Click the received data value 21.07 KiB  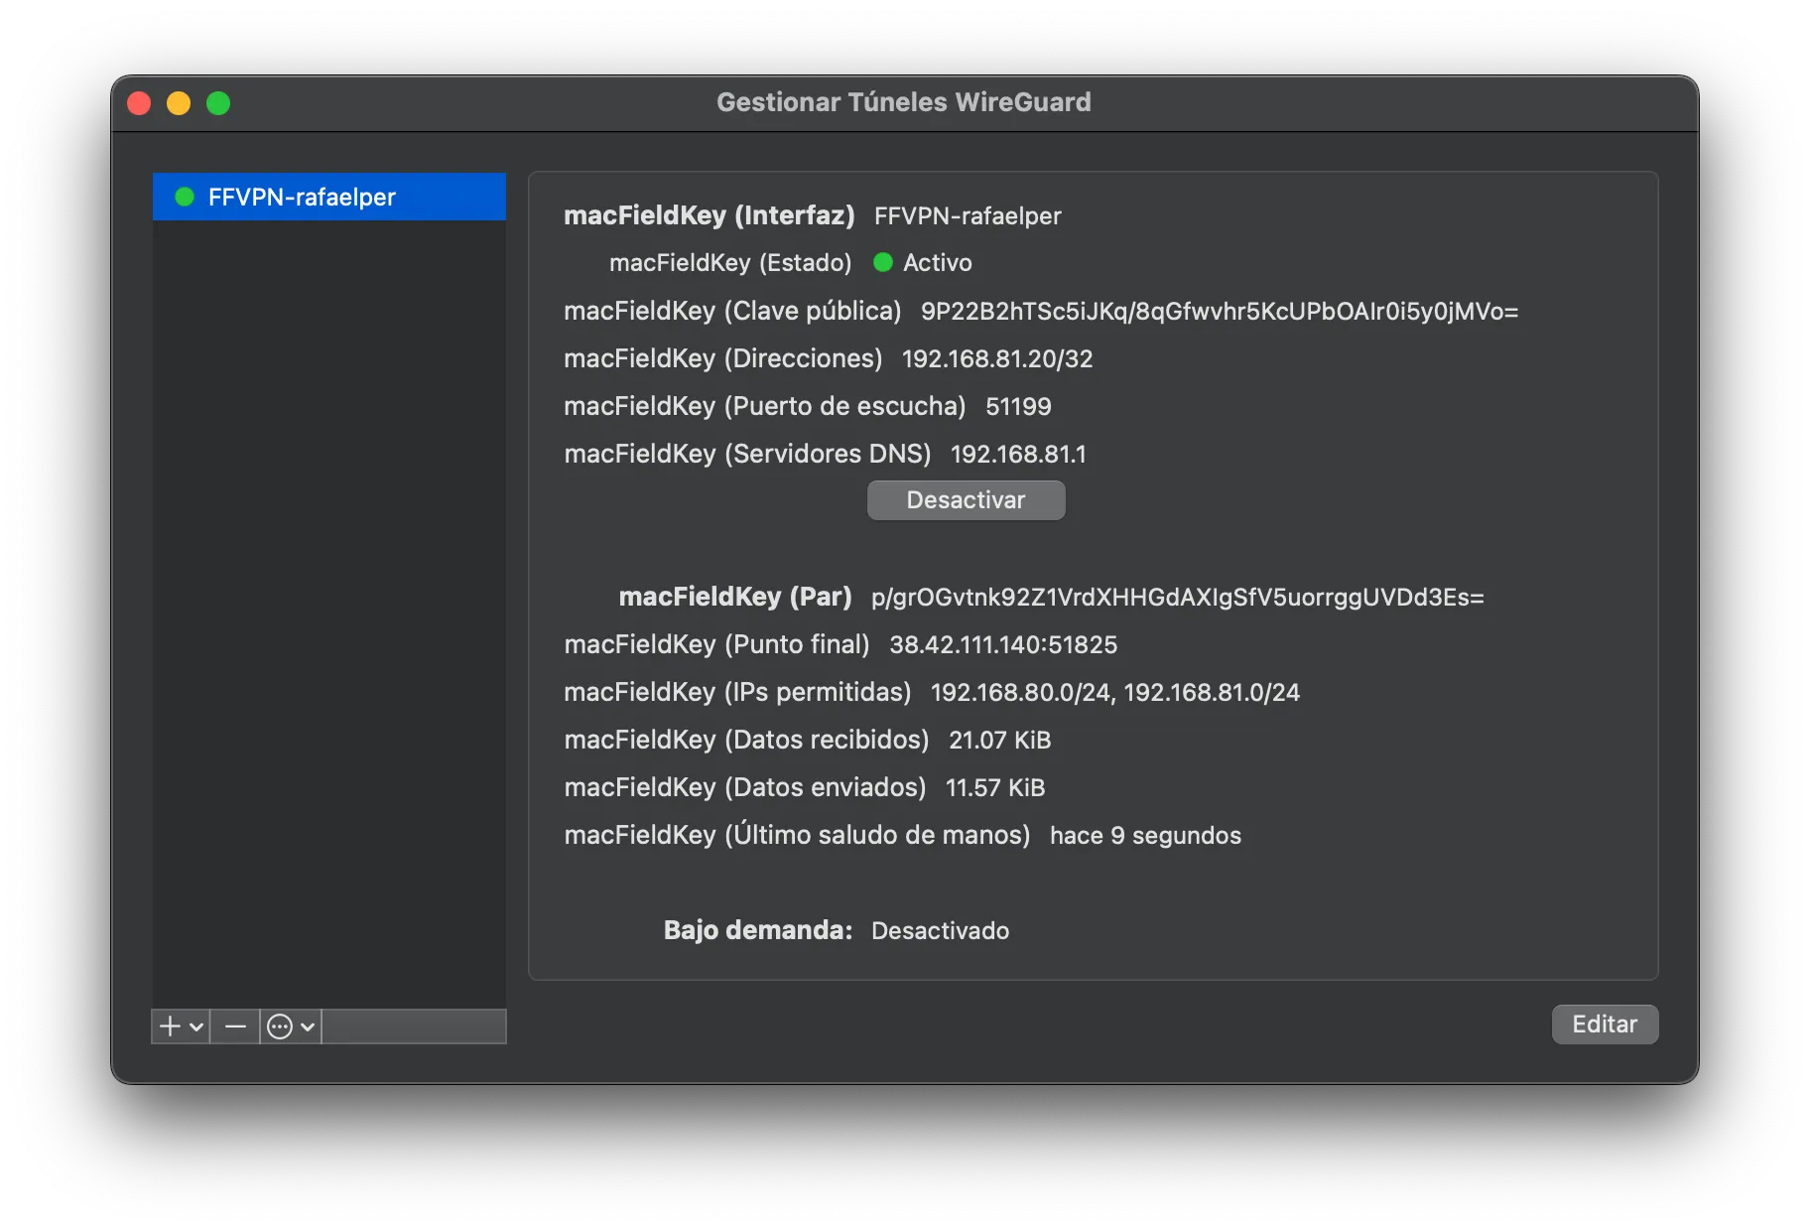click(x=1000, y=741)
